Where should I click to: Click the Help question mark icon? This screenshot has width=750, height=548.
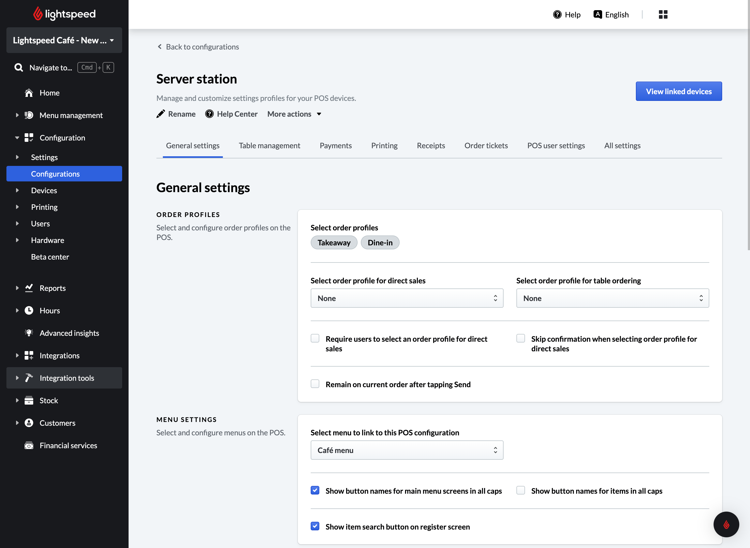[x=557, y=15]
